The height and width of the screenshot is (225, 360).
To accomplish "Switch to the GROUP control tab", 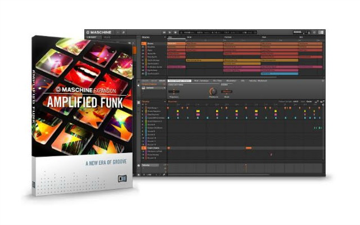I will coord(154,81).
